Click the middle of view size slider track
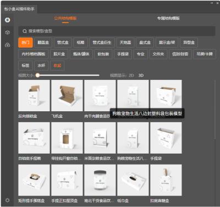This screenshot has height=207, width=220. coord(68,75)
